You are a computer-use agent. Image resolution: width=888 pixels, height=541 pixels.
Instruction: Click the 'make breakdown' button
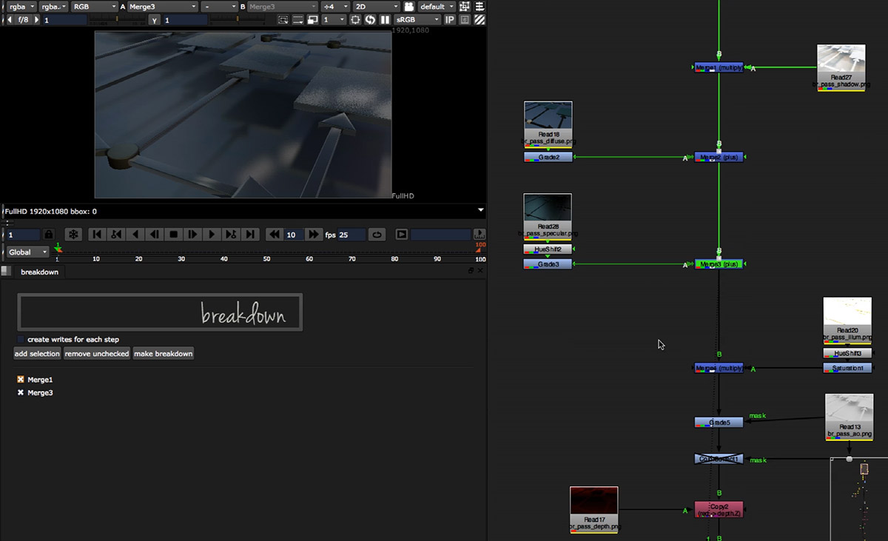click(164, 354)
